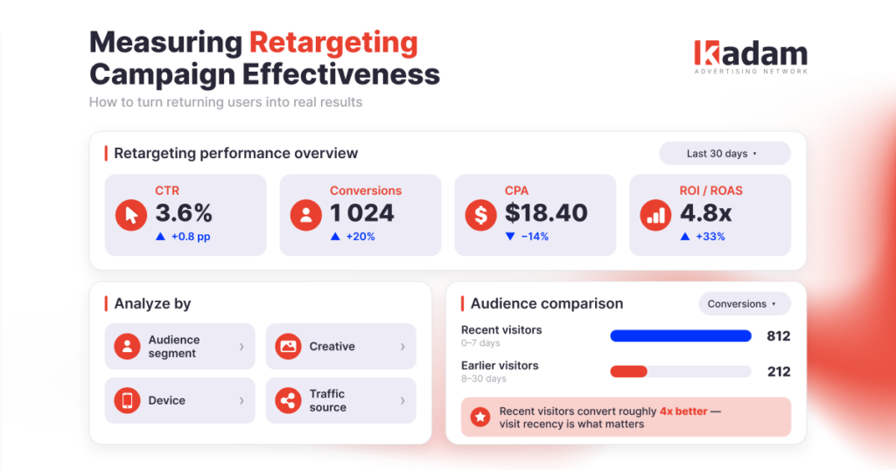Click the −14% change text

535,237
